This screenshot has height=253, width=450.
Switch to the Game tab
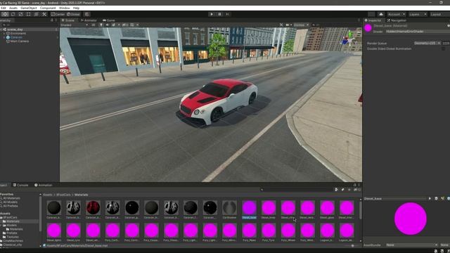click(109, 20)
